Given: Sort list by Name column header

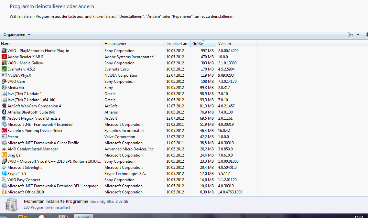Looking at the screenshot, I should point(51,44).
